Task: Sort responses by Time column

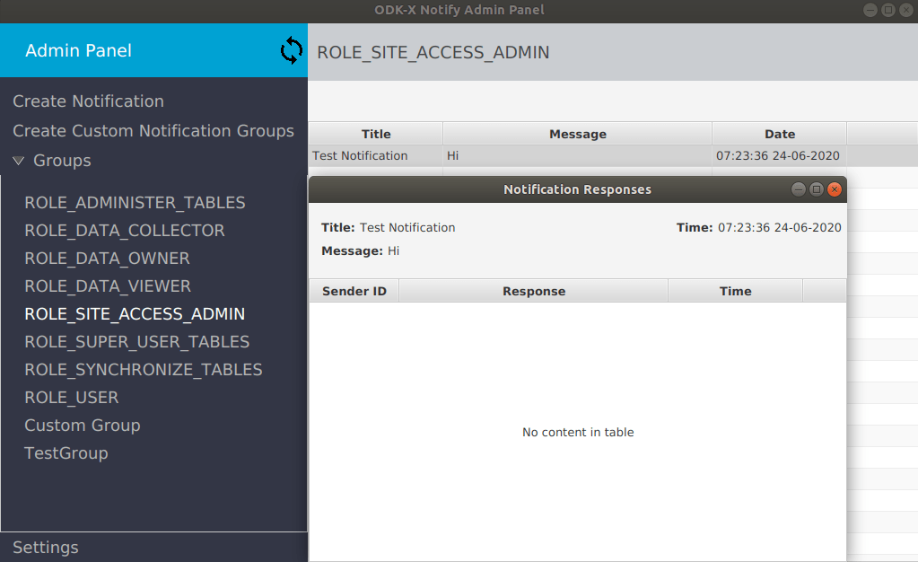Action: click(735, 291)
